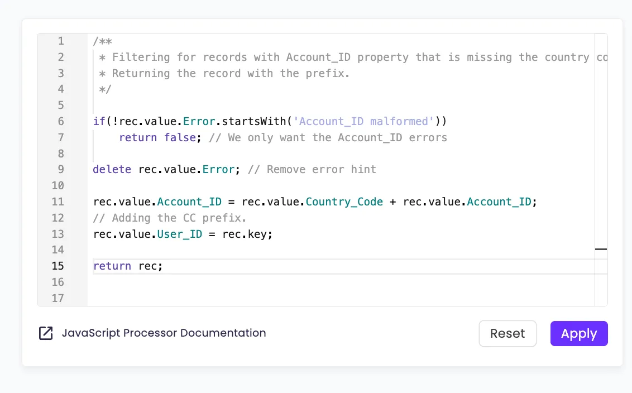Place cursor on the 'return rec;' statement

[x=128, y=266]
